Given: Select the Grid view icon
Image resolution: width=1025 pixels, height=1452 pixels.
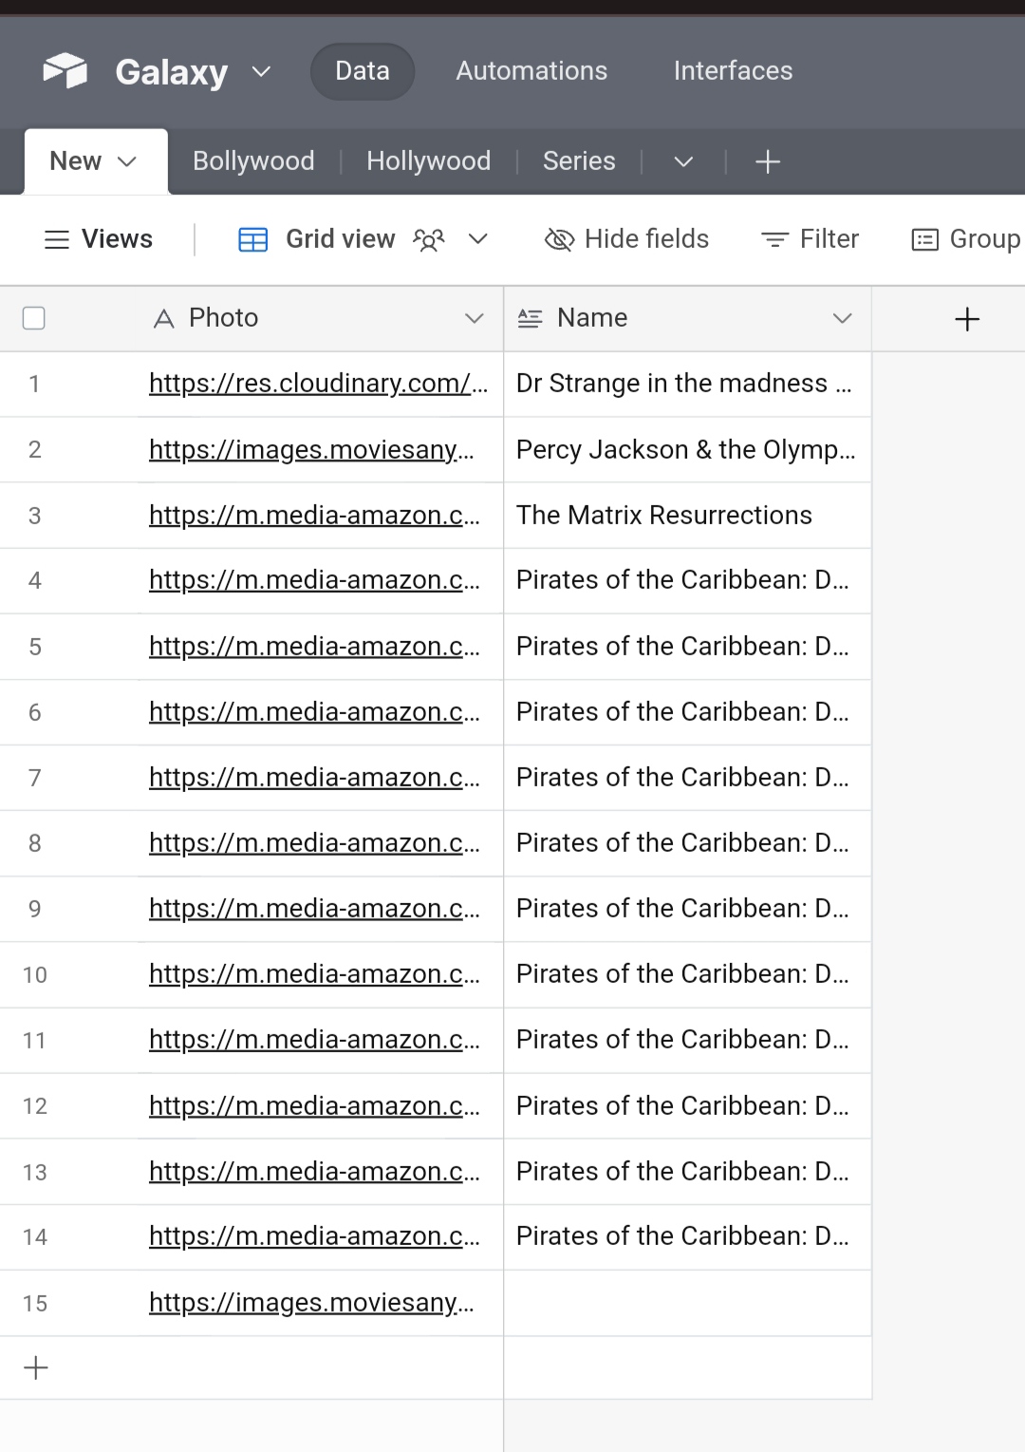Looking at the screenshot, I should click(x=252, y=239).
